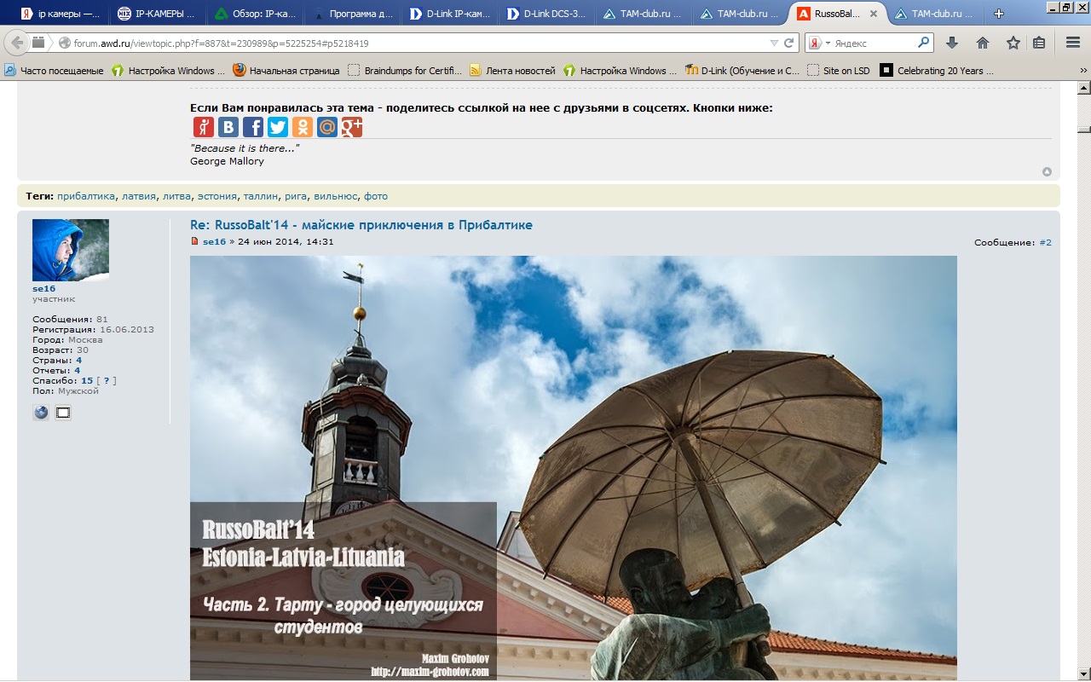
Task: Click the "таллин" tag link
Action: pyautogui.click(x=260, y=196)
